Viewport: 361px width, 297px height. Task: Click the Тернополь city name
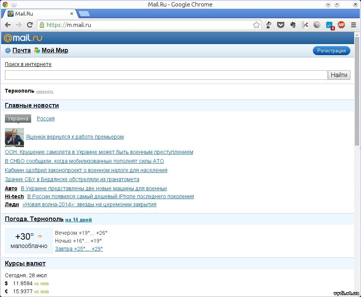[20, 91]
